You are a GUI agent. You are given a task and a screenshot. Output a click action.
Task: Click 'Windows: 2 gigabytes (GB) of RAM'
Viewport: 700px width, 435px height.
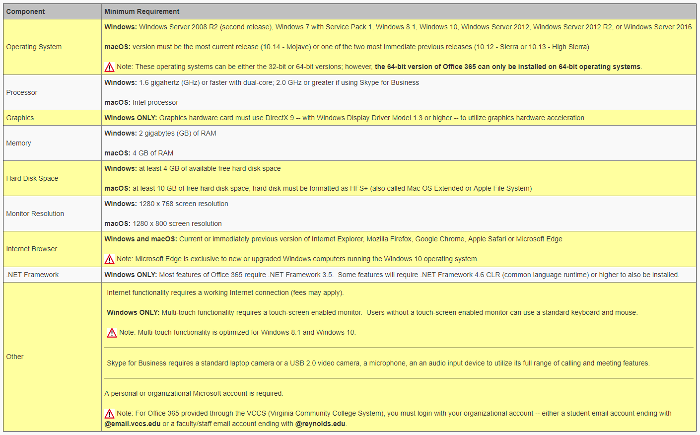tap(160, 133)
